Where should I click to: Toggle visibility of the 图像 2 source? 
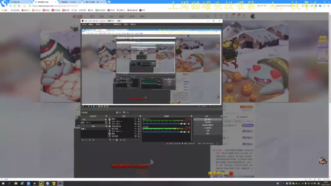click(x=136, y=119)
